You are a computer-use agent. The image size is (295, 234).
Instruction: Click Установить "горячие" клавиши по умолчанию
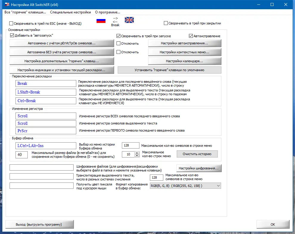[x=169, y=70]
